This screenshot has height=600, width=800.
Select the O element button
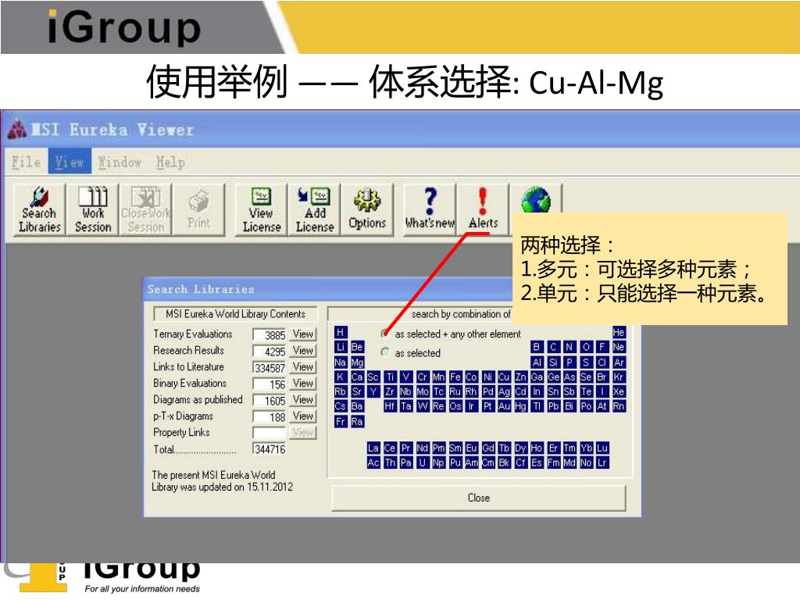586,347
